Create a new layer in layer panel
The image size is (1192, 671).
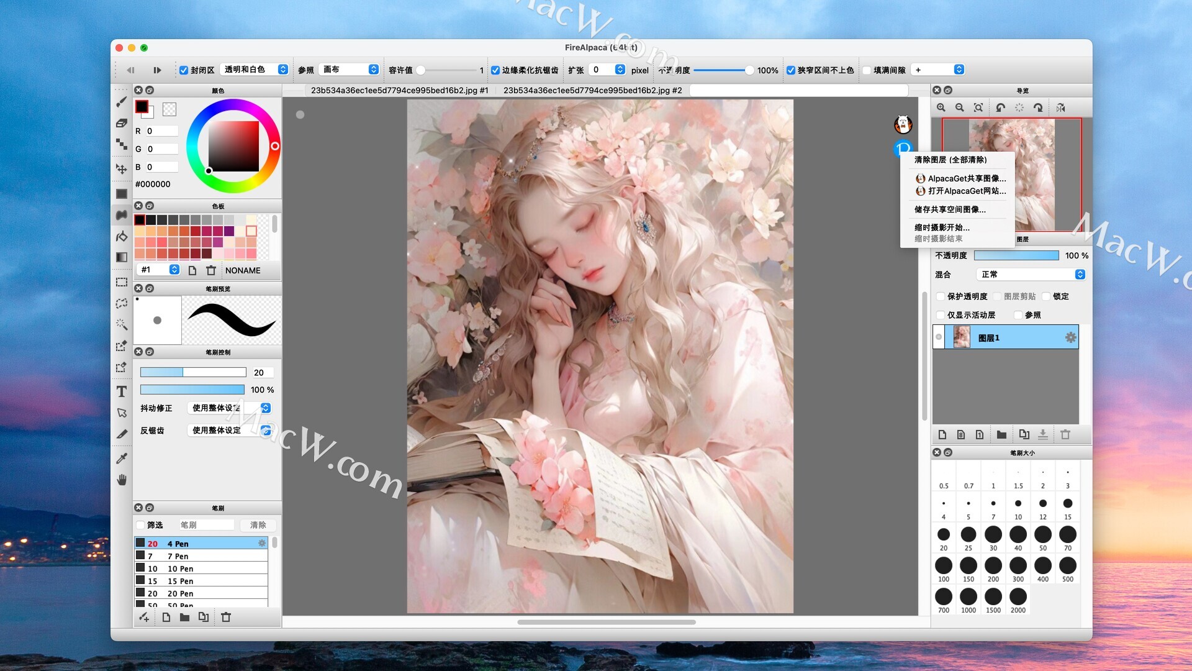click(942, 435)
